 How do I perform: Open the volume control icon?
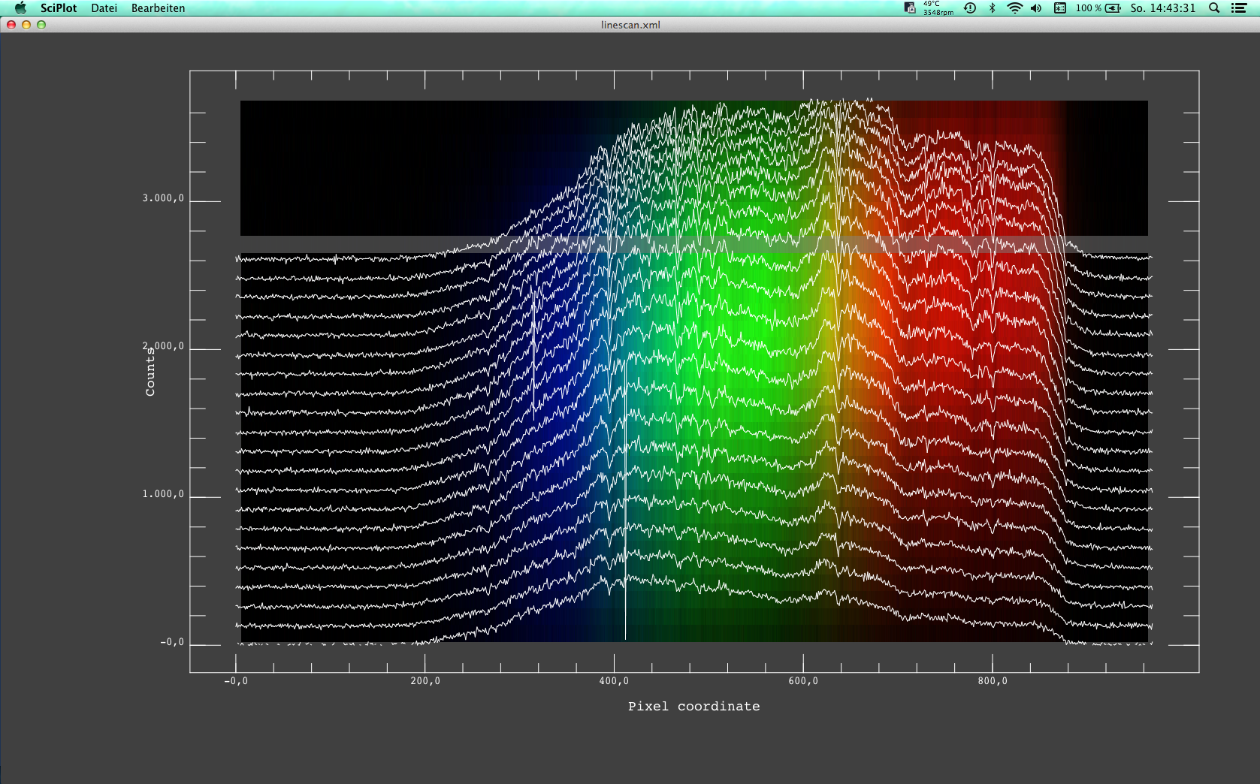coord(1036,8)
